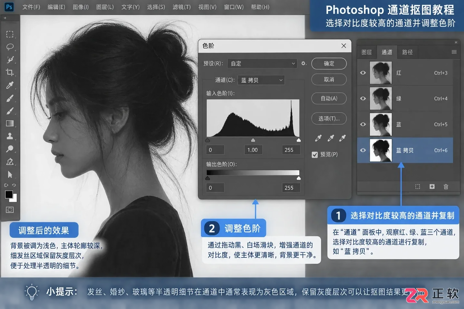Open the Channels panel menu icon
Image resolution: width=464 pixels, height=309 pixels.
click(454, 52)
